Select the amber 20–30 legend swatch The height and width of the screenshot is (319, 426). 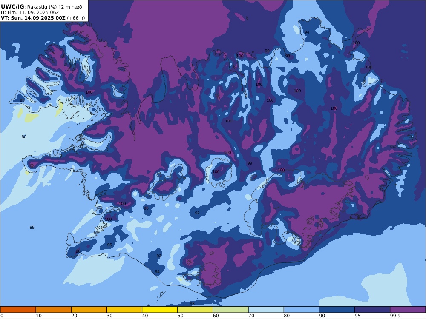[89, 310]
